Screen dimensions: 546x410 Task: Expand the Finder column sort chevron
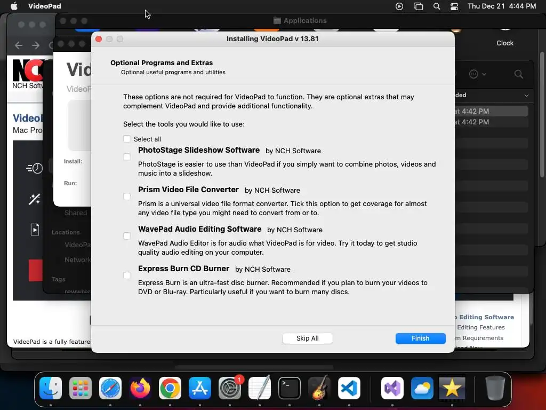(x=526, y=95)
